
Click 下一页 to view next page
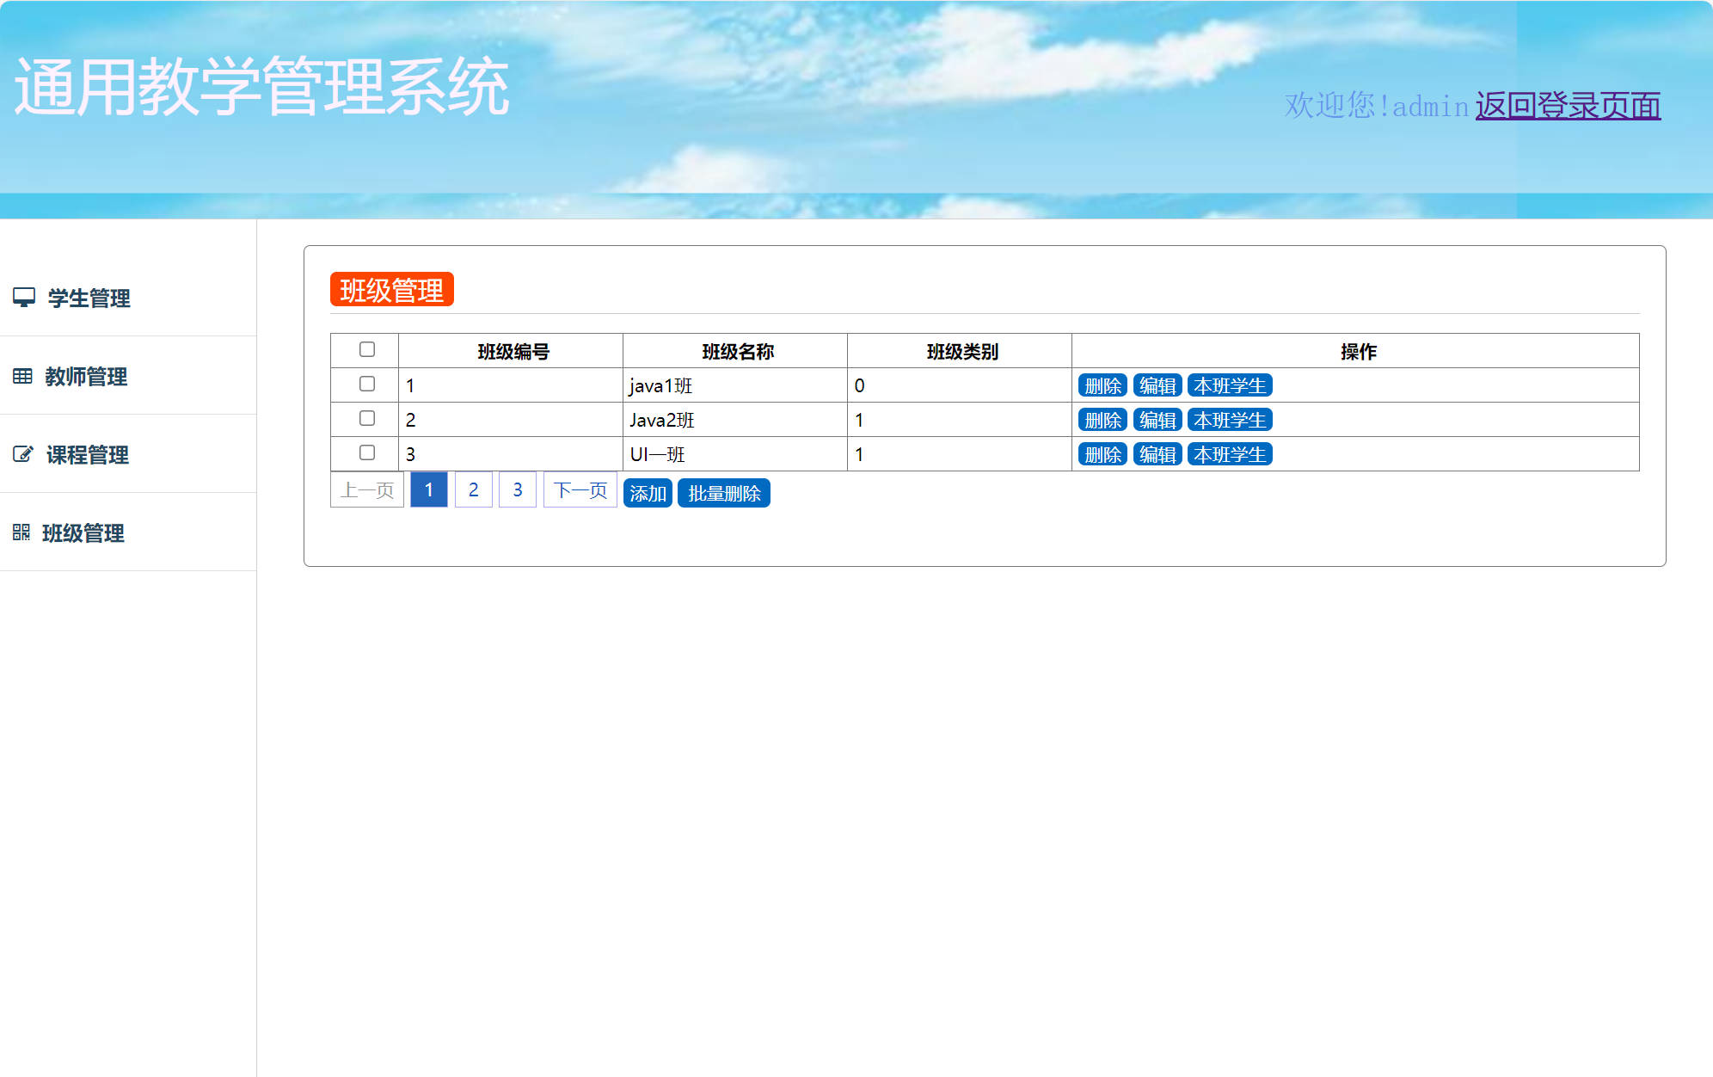[x=579, y=489]
